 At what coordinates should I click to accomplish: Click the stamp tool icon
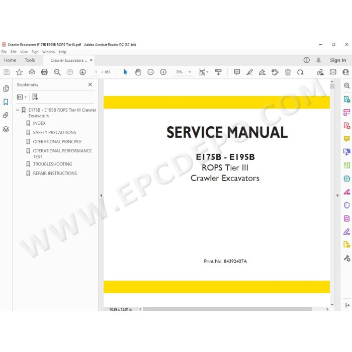tap(275, 72)
